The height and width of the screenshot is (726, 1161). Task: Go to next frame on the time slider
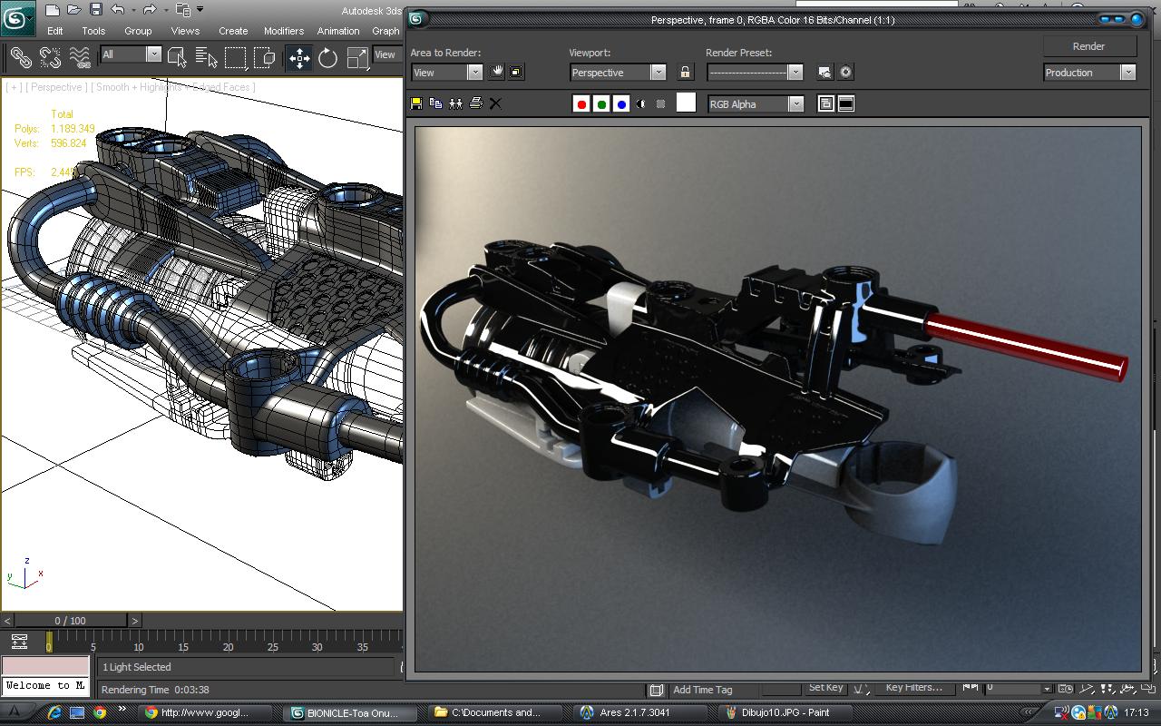click(x=135, y=621)
